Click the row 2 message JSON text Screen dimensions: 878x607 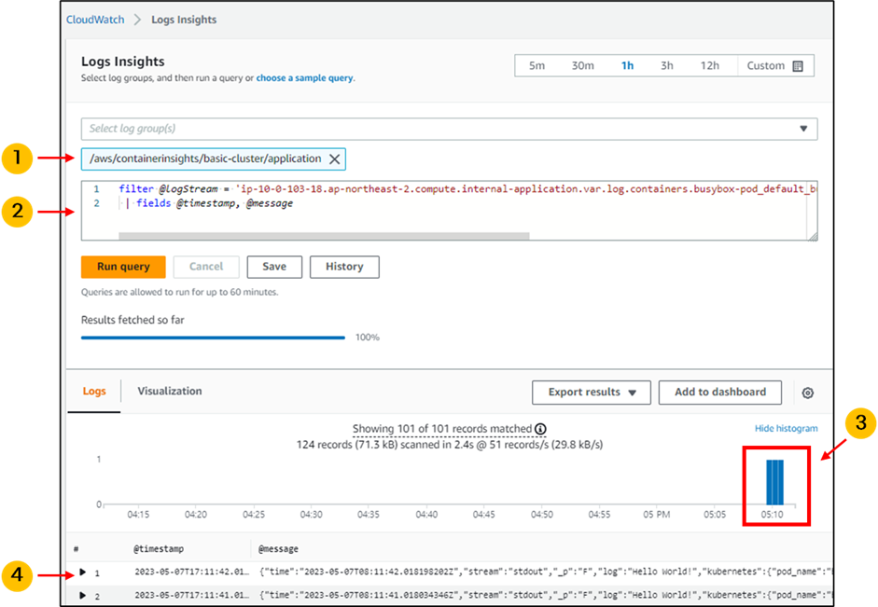pos(546,595)
